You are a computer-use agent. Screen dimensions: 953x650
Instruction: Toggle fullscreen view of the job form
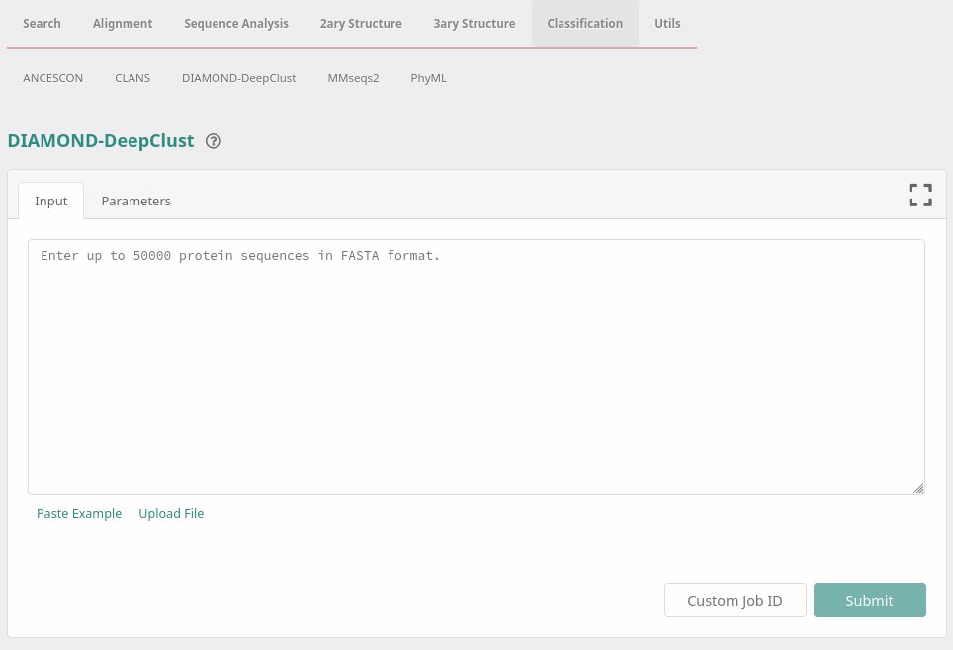click(920, 195)
